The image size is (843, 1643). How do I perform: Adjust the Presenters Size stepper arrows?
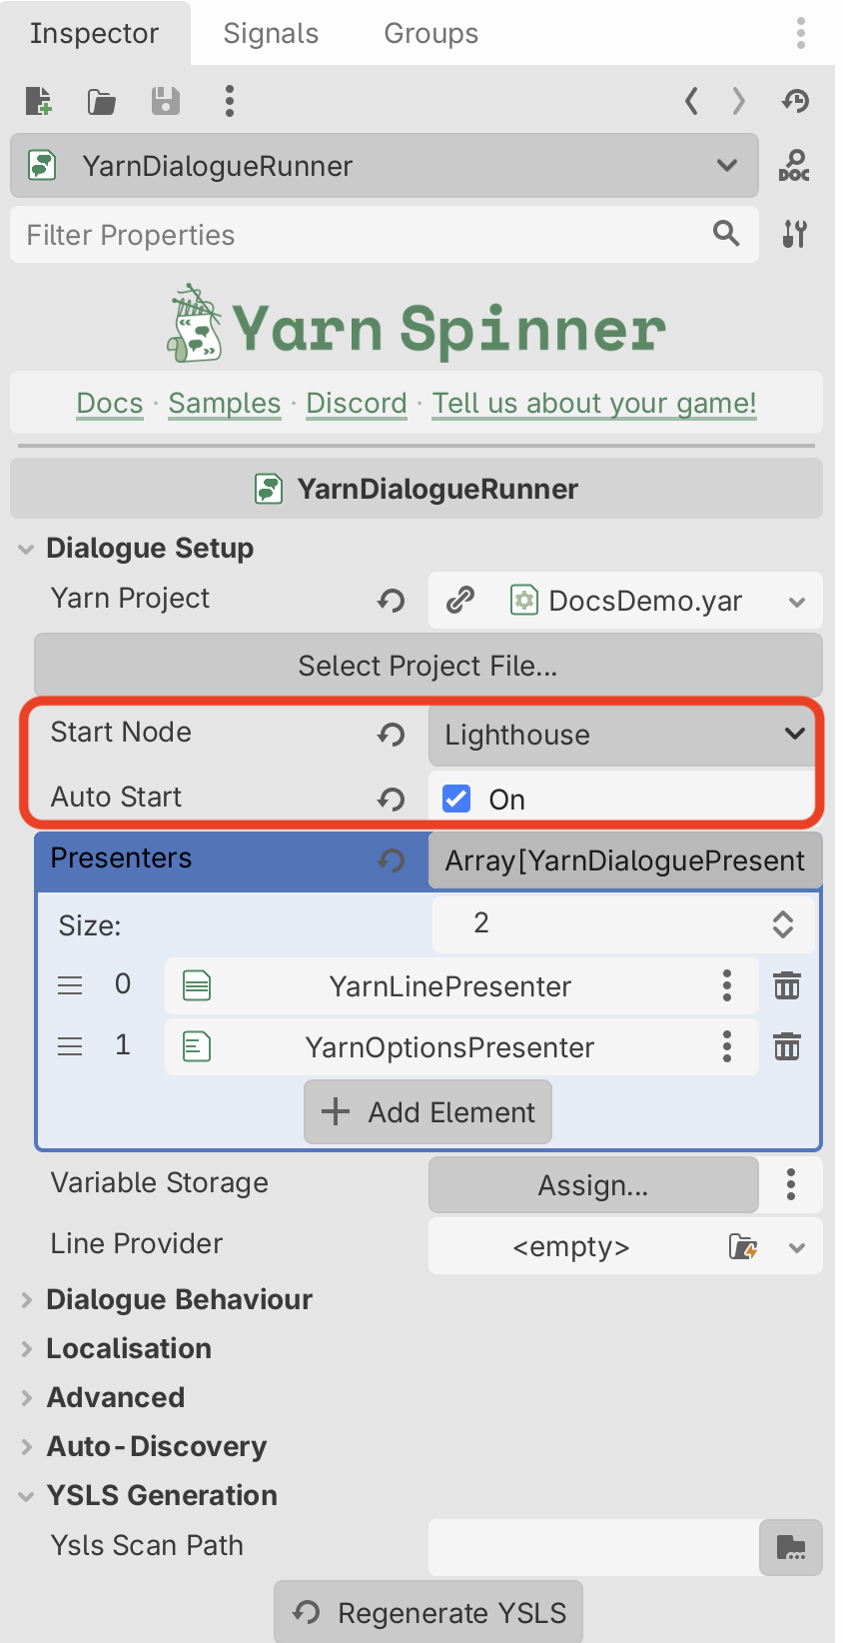[x=783, y=924]
